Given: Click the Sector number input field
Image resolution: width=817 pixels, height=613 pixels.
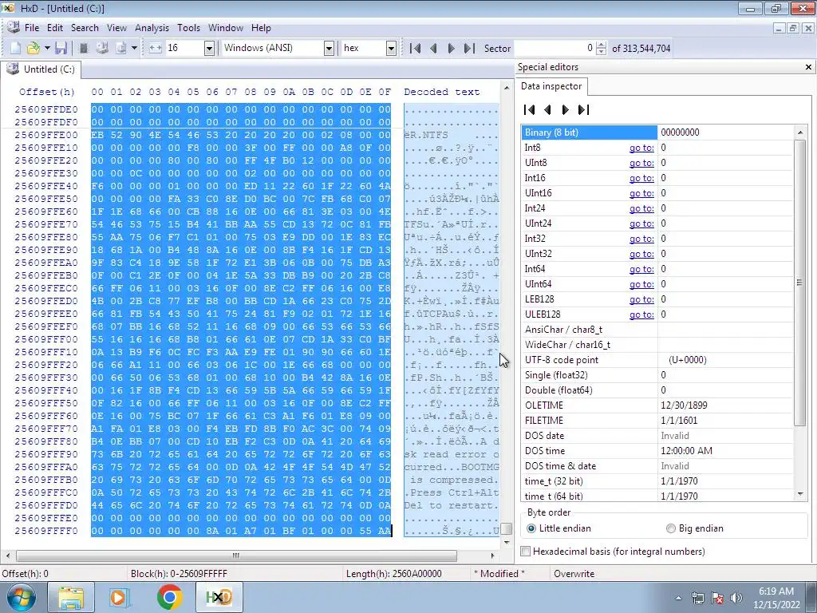Looking at the screenshot, I should pyautogui.click(x=555, y=48).
